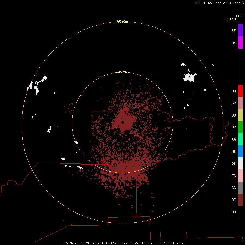The image size is (245, 245).
Task: Click the 'HYDROMETEOR CLASSIFICATION' title text
Action: (96, 243)
